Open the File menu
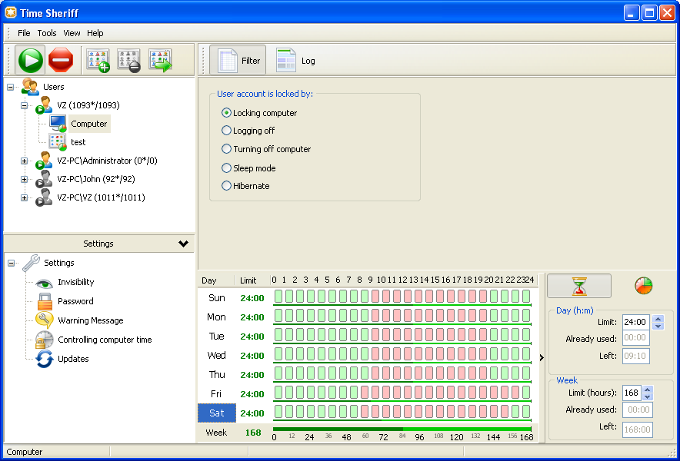This screenshot has height=461, width=680. coord(24,33)
